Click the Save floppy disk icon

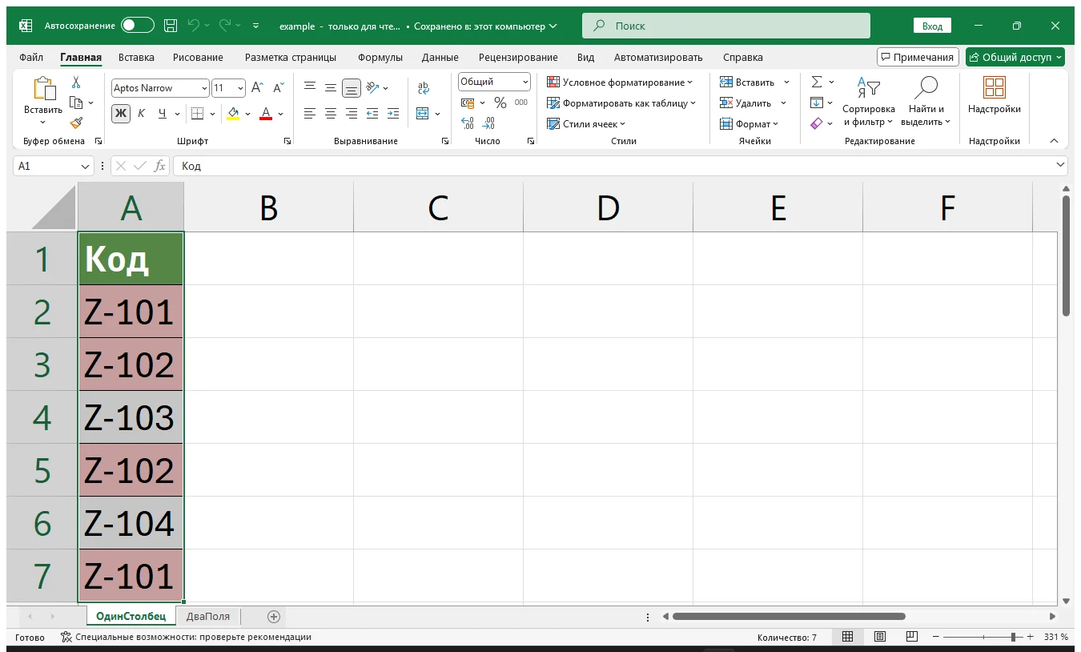point(171,26)
